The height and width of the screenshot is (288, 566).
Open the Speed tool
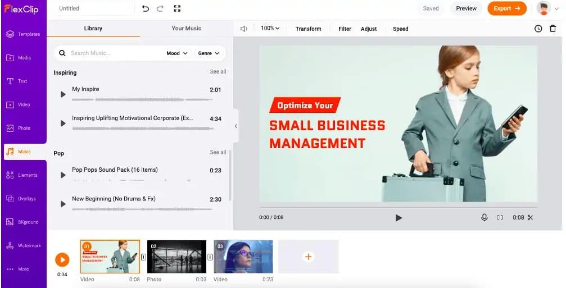click(x=400, y=29)
